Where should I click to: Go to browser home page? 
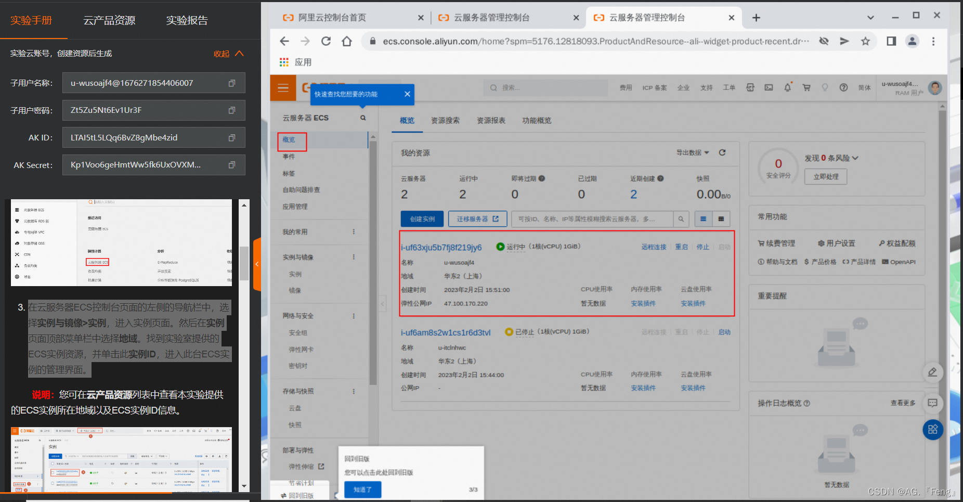click(x=347, y=41)
